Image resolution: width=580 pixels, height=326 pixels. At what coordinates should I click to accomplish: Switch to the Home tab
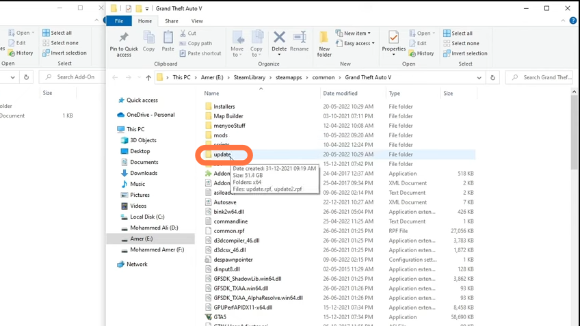pos(145,21)
